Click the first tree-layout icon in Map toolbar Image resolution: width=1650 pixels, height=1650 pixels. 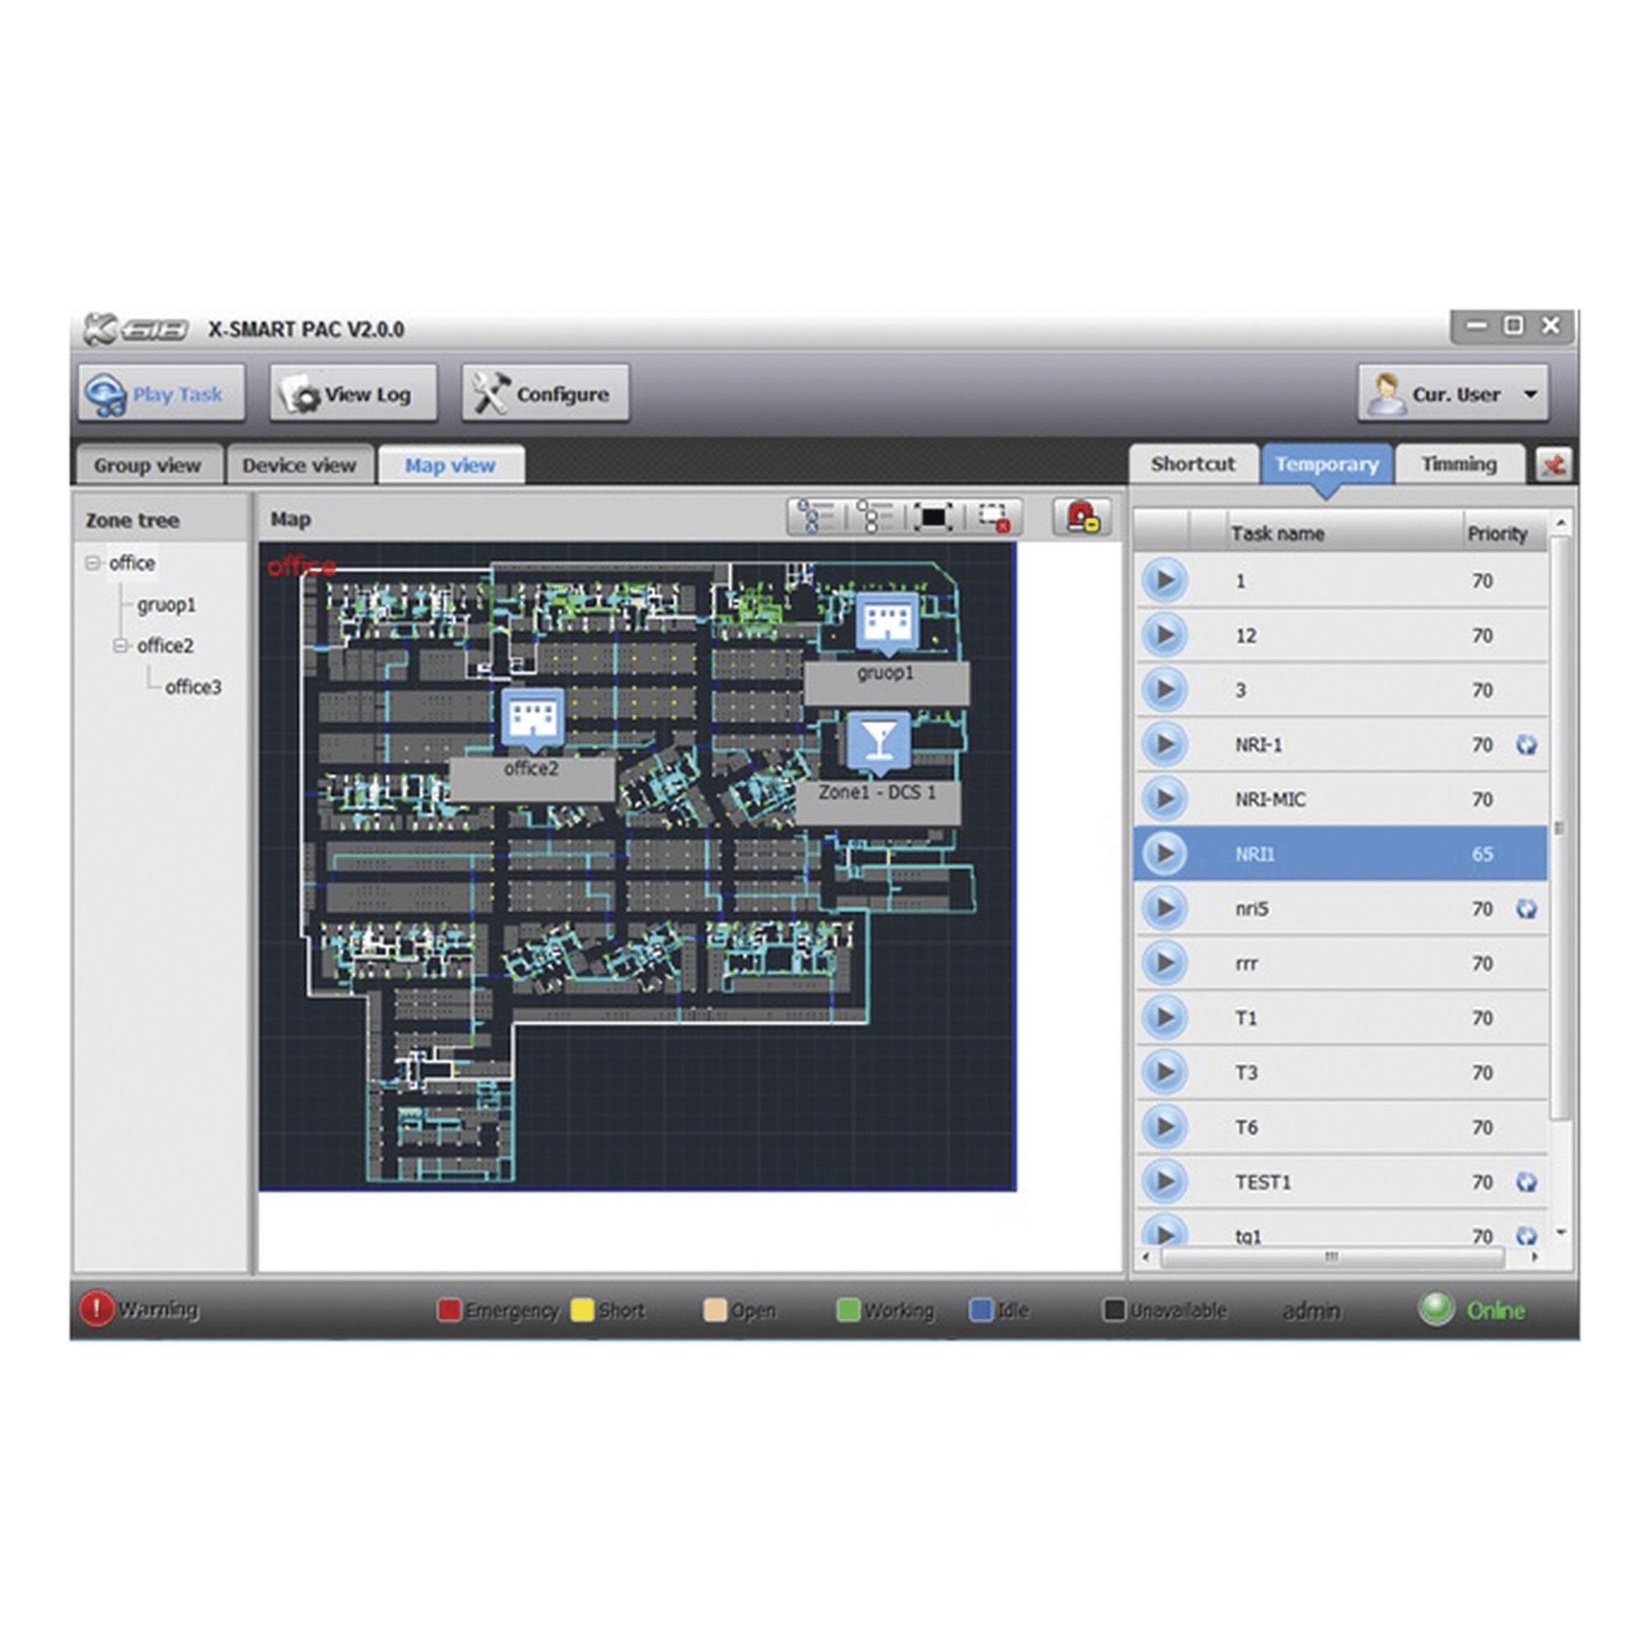point(814,516)
